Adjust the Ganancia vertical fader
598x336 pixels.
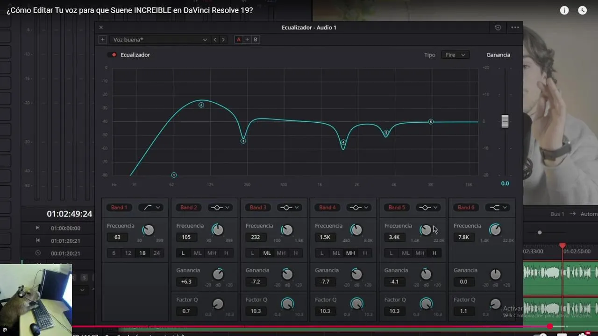pos(505,121)
